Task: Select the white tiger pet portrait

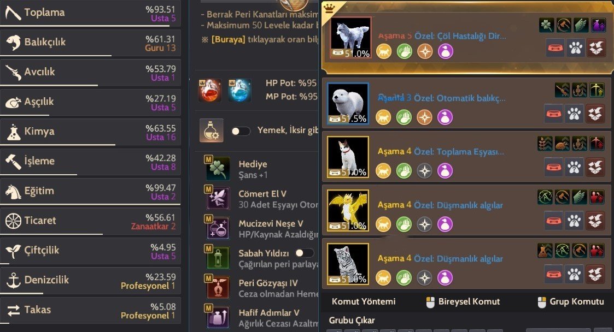Action: tap(348, 264)
